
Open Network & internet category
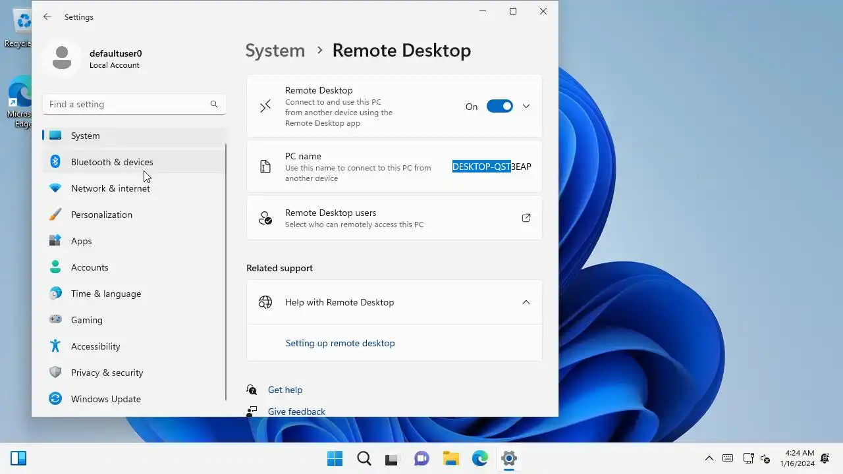tap(134, 188)
